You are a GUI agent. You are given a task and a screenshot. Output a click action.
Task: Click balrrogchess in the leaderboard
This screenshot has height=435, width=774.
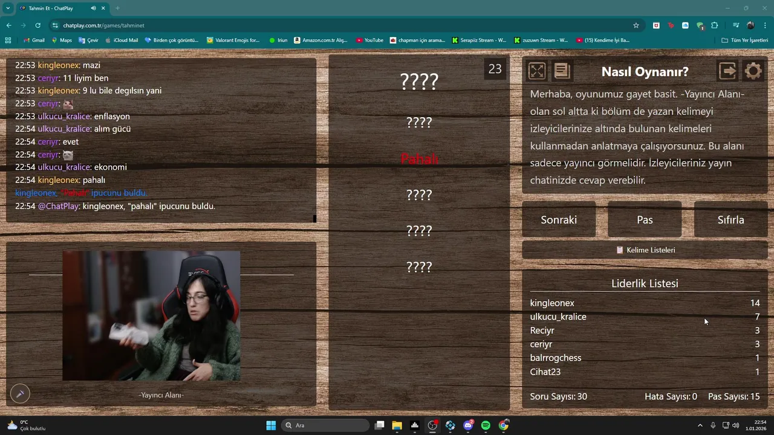556,358
